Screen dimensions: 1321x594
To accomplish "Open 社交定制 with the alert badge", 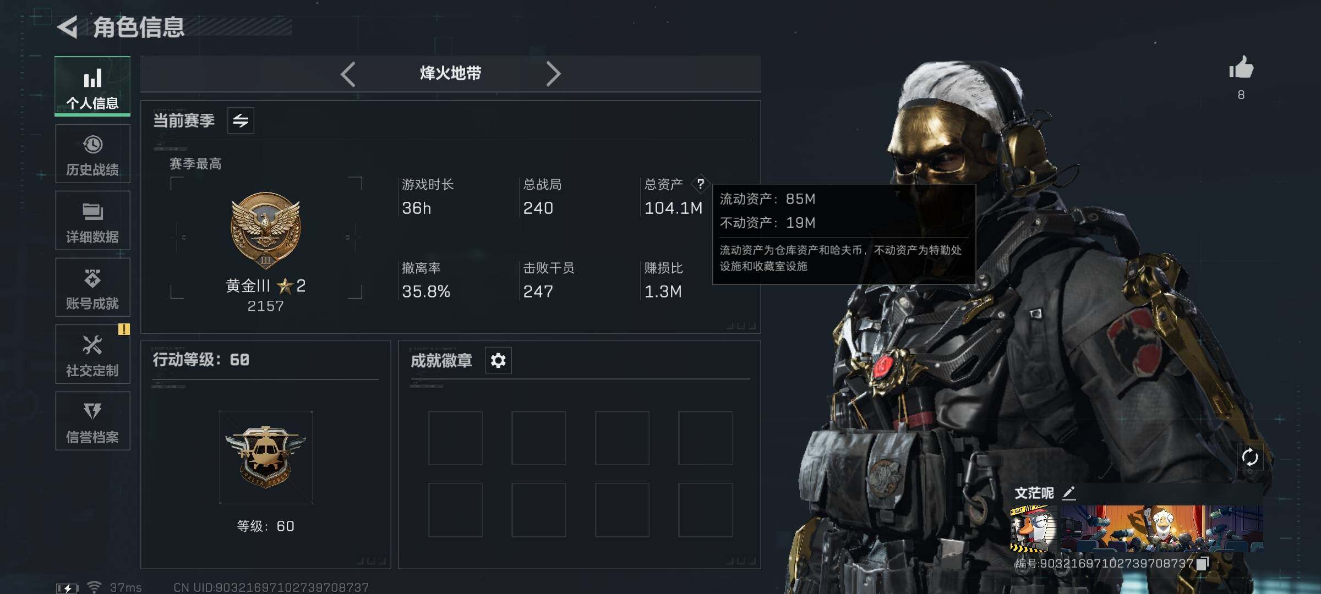I will point(92,354).
